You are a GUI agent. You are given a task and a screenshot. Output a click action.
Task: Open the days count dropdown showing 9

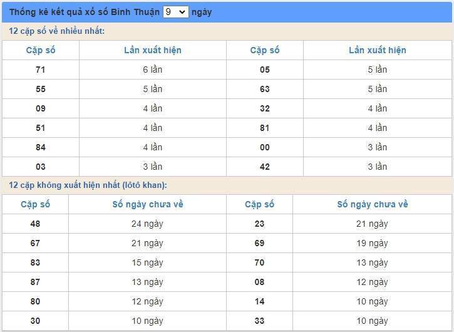click(176, 12)
